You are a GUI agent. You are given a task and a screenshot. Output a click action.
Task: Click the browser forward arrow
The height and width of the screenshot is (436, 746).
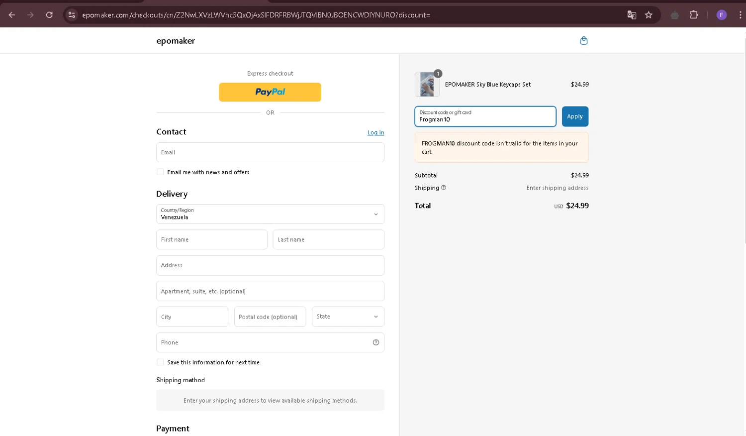30,15
